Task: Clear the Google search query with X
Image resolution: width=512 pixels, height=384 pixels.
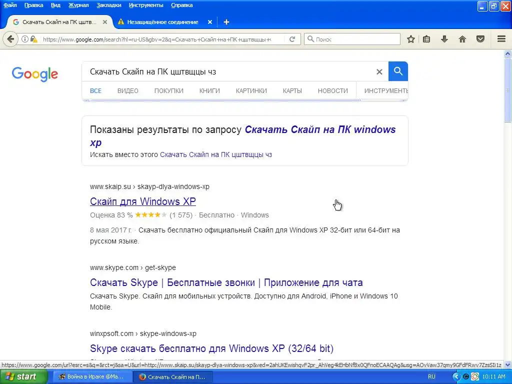Action: click(x=379, y=71)
